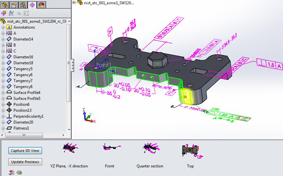
Task: Click the green speed icon beside 3D PDF
Action: pos(19,172)
